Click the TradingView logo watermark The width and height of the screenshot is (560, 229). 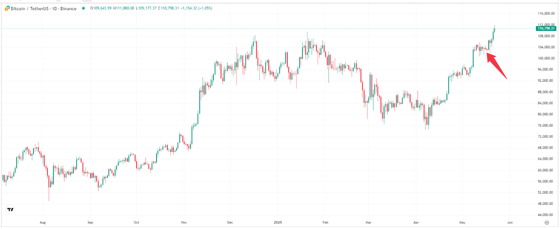(10, 209)
